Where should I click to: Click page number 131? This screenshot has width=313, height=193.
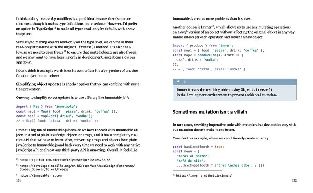[18, 180]
